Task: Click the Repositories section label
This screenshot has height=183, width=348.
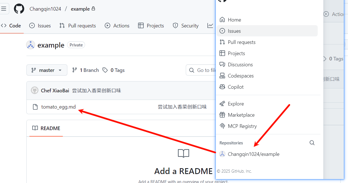Action: 231,143
